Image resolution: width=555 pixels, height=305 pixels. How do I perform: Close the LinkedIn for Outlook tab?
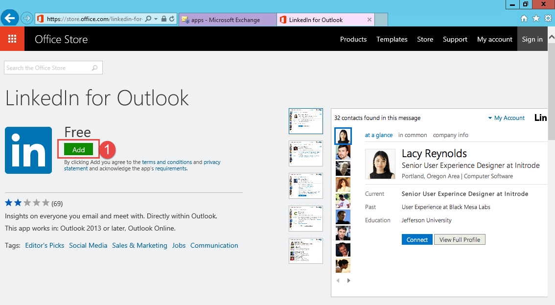[x=369, y=20]
